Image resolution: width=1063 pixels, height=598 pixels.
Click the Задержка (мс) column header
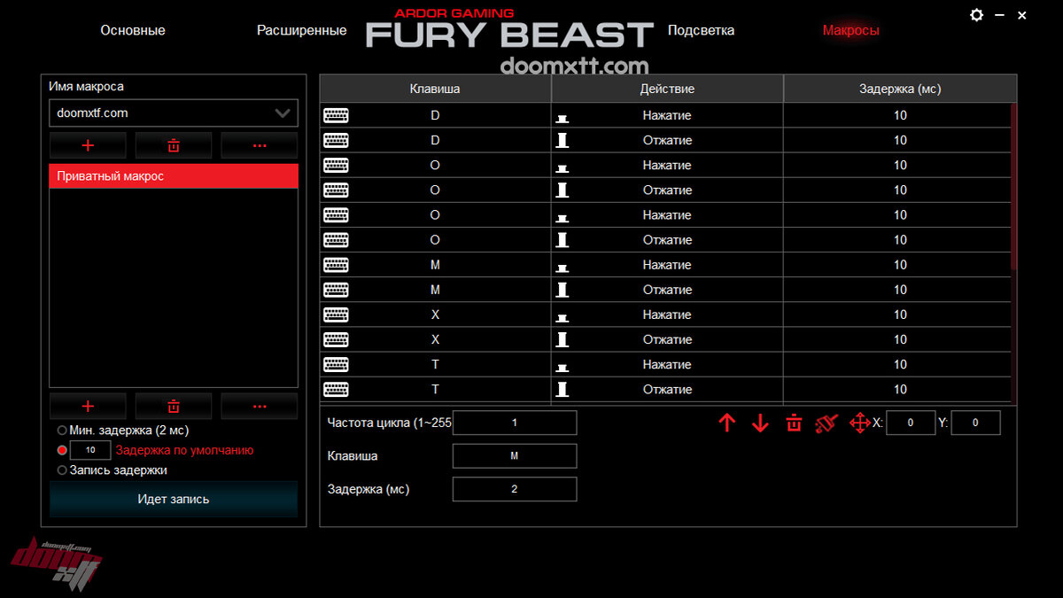(900, 89)
